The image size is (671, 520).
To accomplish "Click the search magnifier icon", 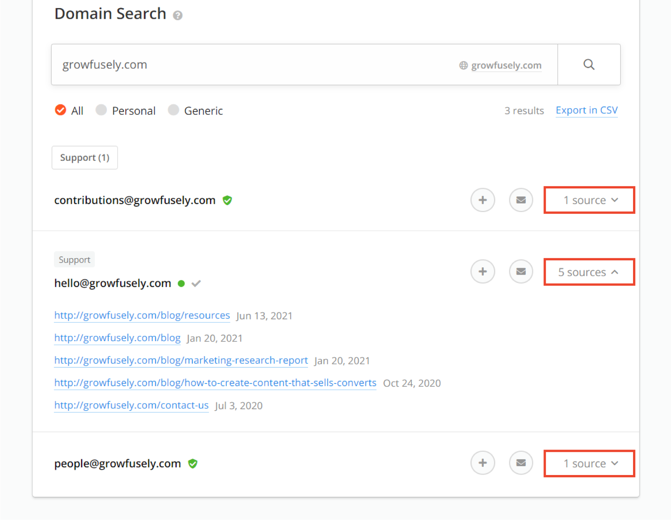I will click(589, 65).
